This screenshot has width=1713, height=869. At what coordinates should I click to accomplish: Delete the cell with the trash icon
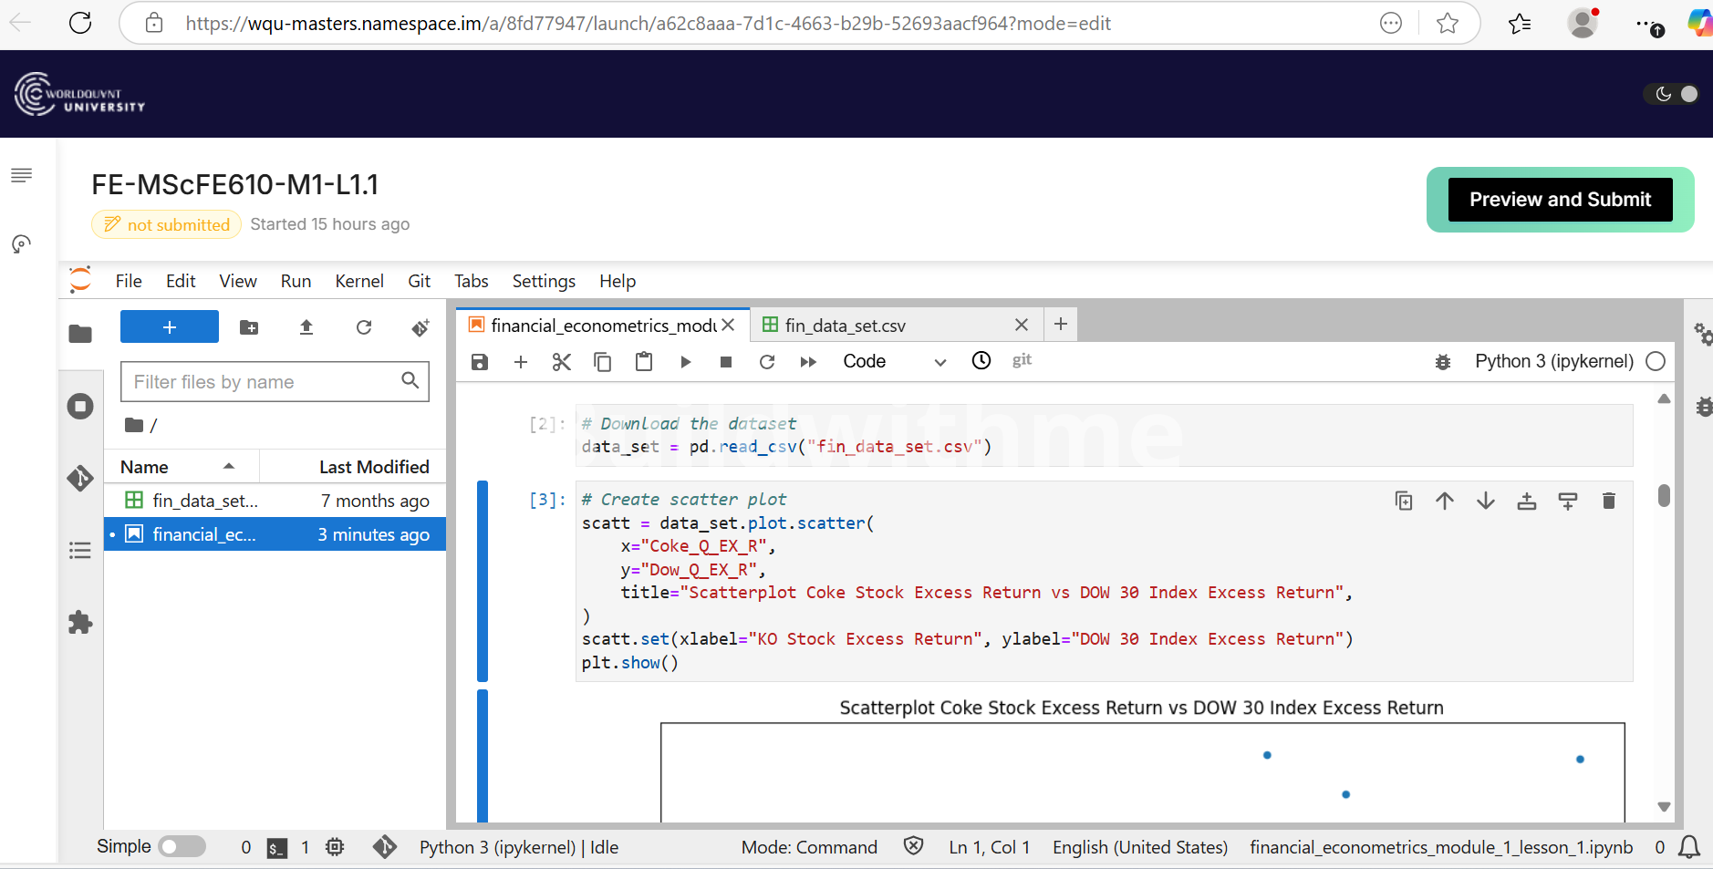pos(1608,501)
